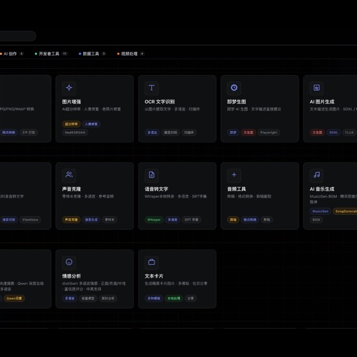Click the Playwright tag
357x357 pixels.
click(268, 133)
